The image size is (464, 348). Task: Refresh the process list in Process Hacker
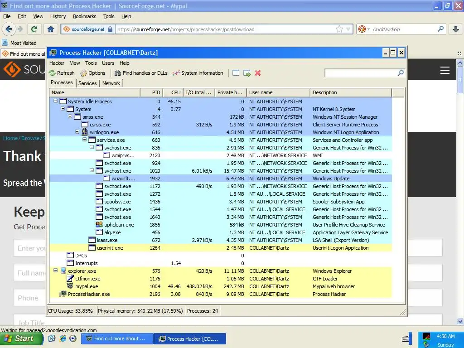62,73
